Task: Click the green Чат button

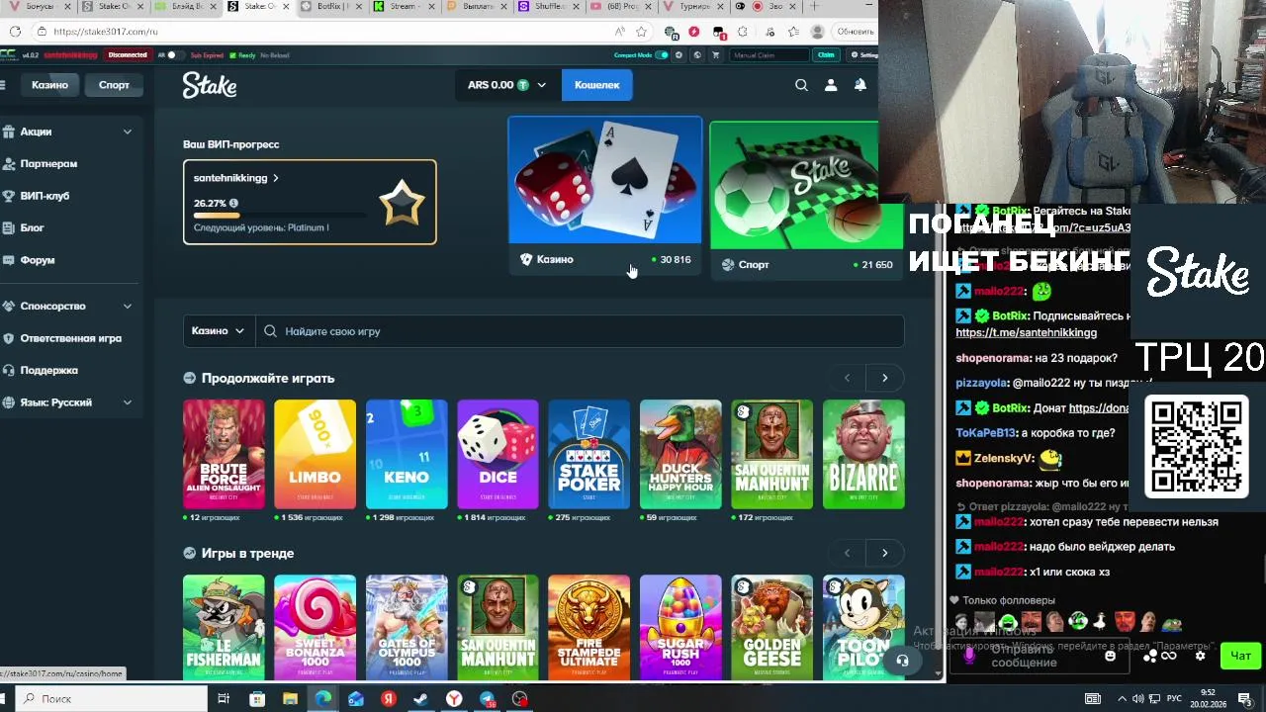Action: pos(1240,656)
